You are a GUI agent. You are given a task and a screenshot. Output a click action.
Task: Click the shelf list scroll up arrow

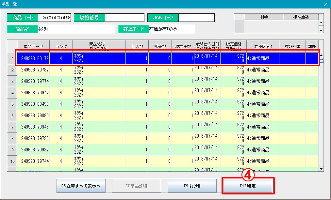click(321, 23)
